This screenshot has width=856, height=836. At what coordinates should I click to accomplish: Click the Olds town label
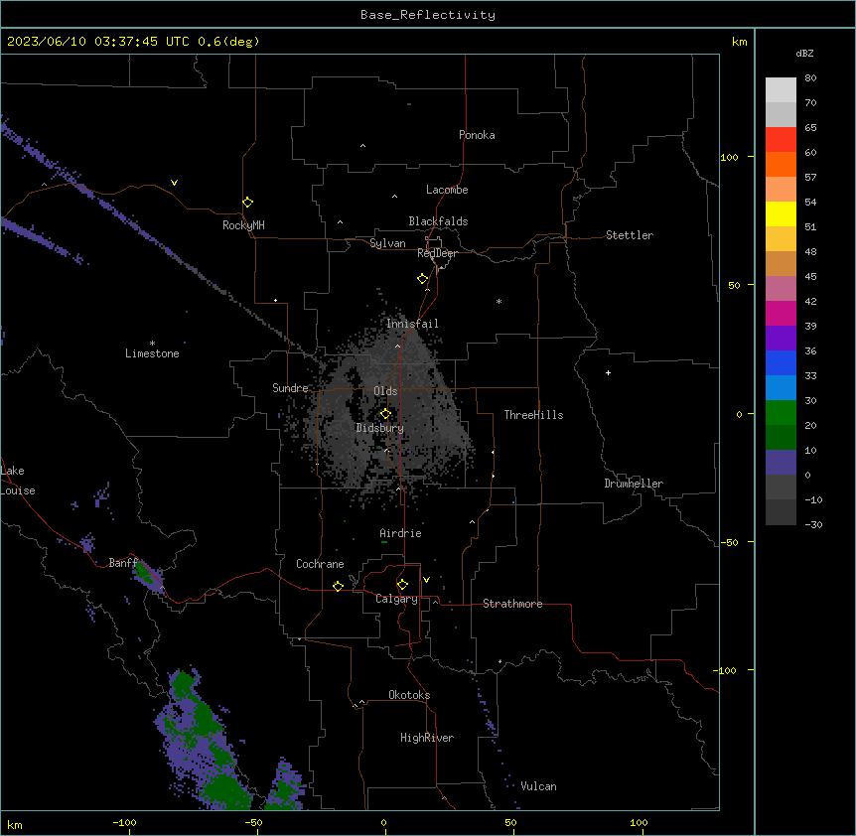pyautogui.click(x=385, y=391)
